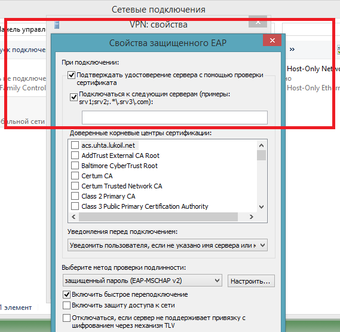Click the certificate list's left scroll arrow
Viewport: 340px width, 332px height.
click(73, 217)
